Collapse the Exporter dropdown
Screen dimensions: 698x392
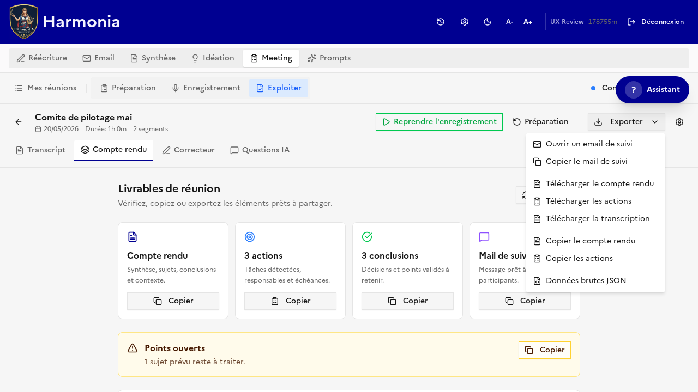(x=626, y=122)
